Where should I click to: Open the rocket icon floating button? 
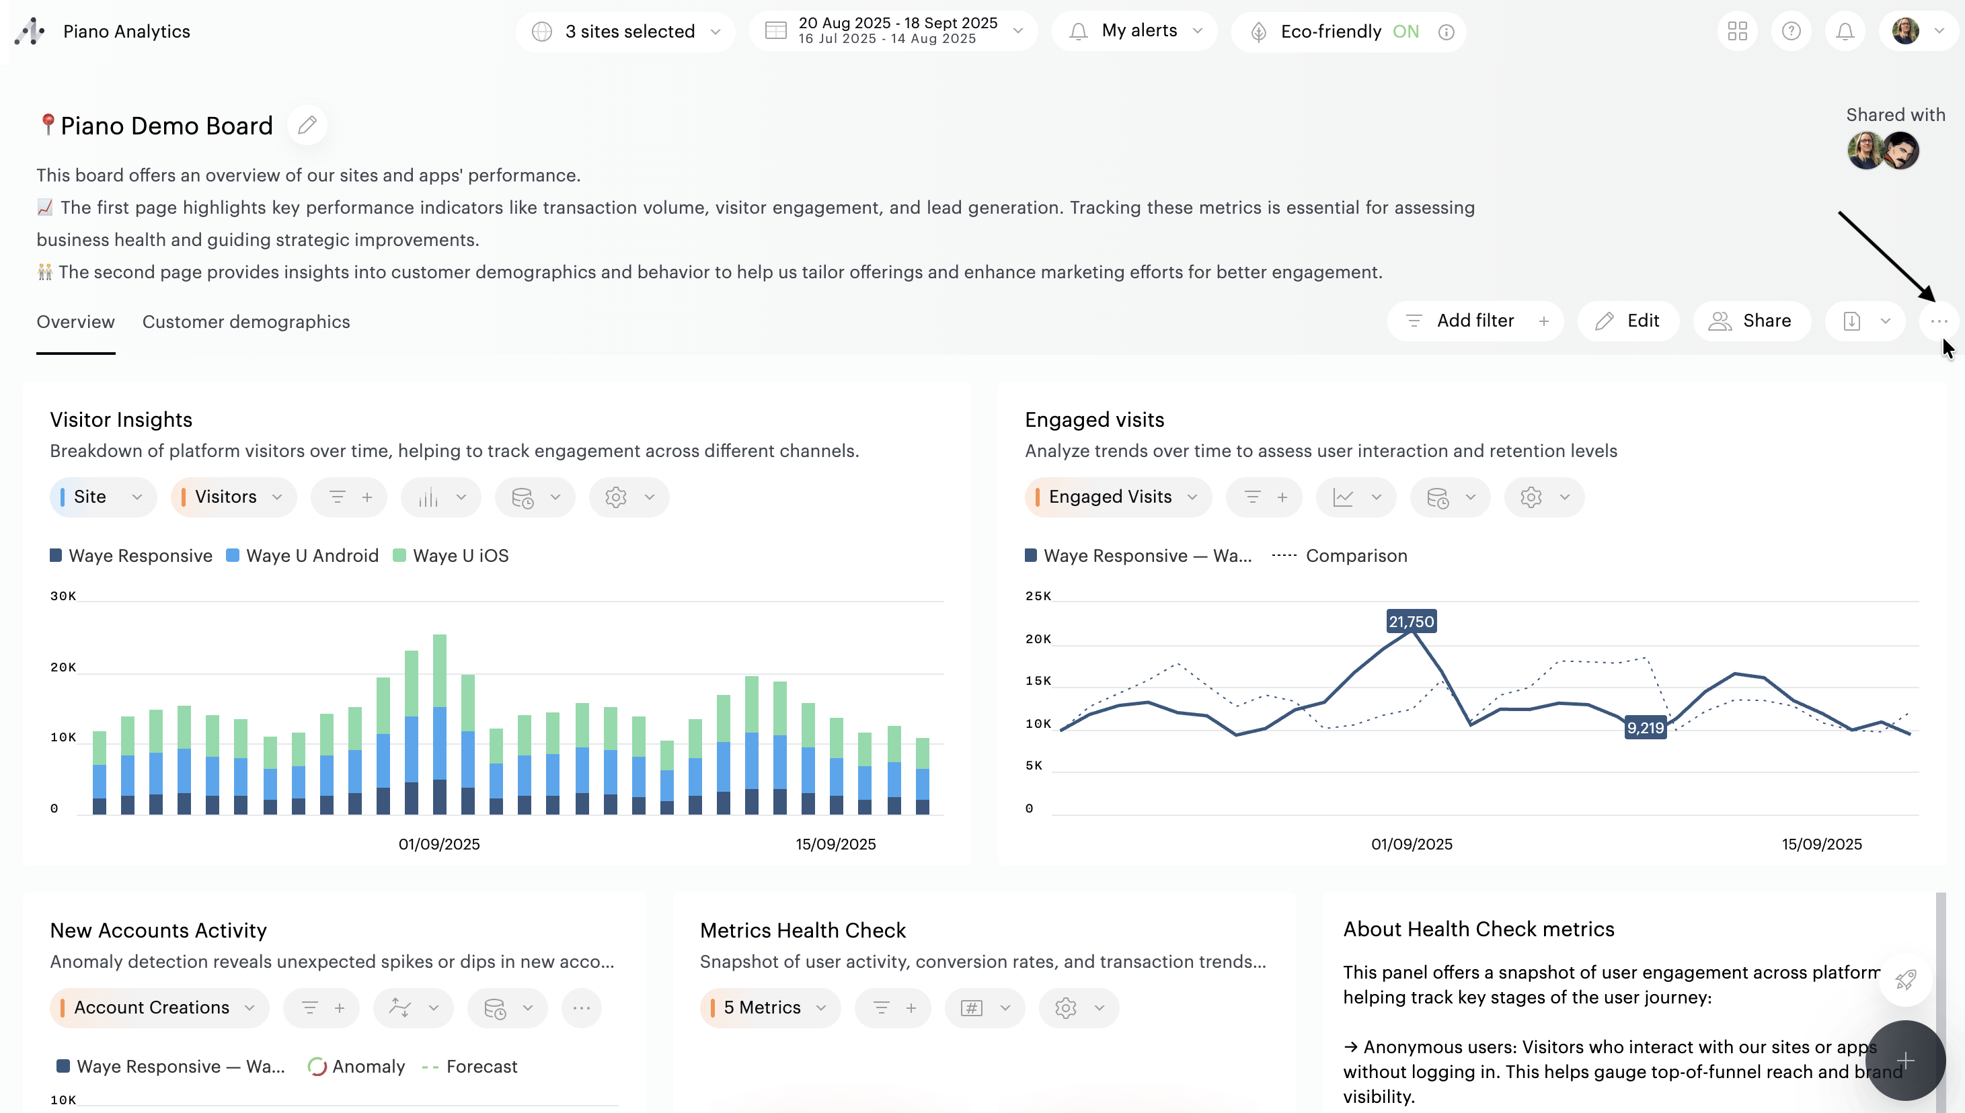(x=1904, y=980)
